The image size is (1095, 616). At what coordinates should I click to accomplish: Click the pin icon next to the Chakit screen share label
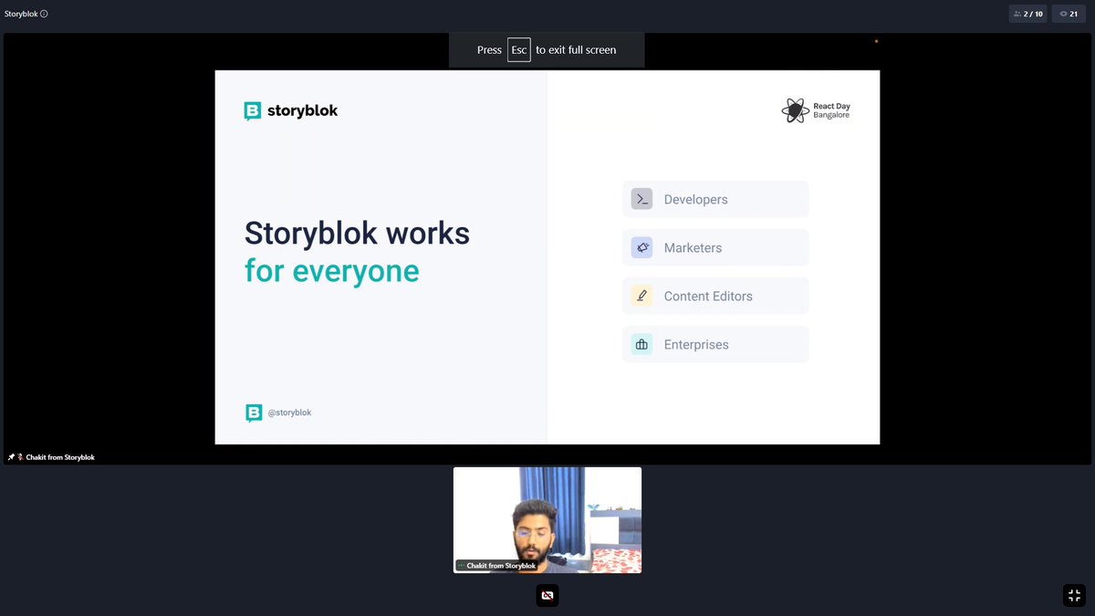(x=11, y=457)
